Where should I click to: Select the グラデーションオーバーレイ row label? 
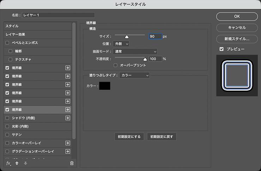tap(33, 151)
